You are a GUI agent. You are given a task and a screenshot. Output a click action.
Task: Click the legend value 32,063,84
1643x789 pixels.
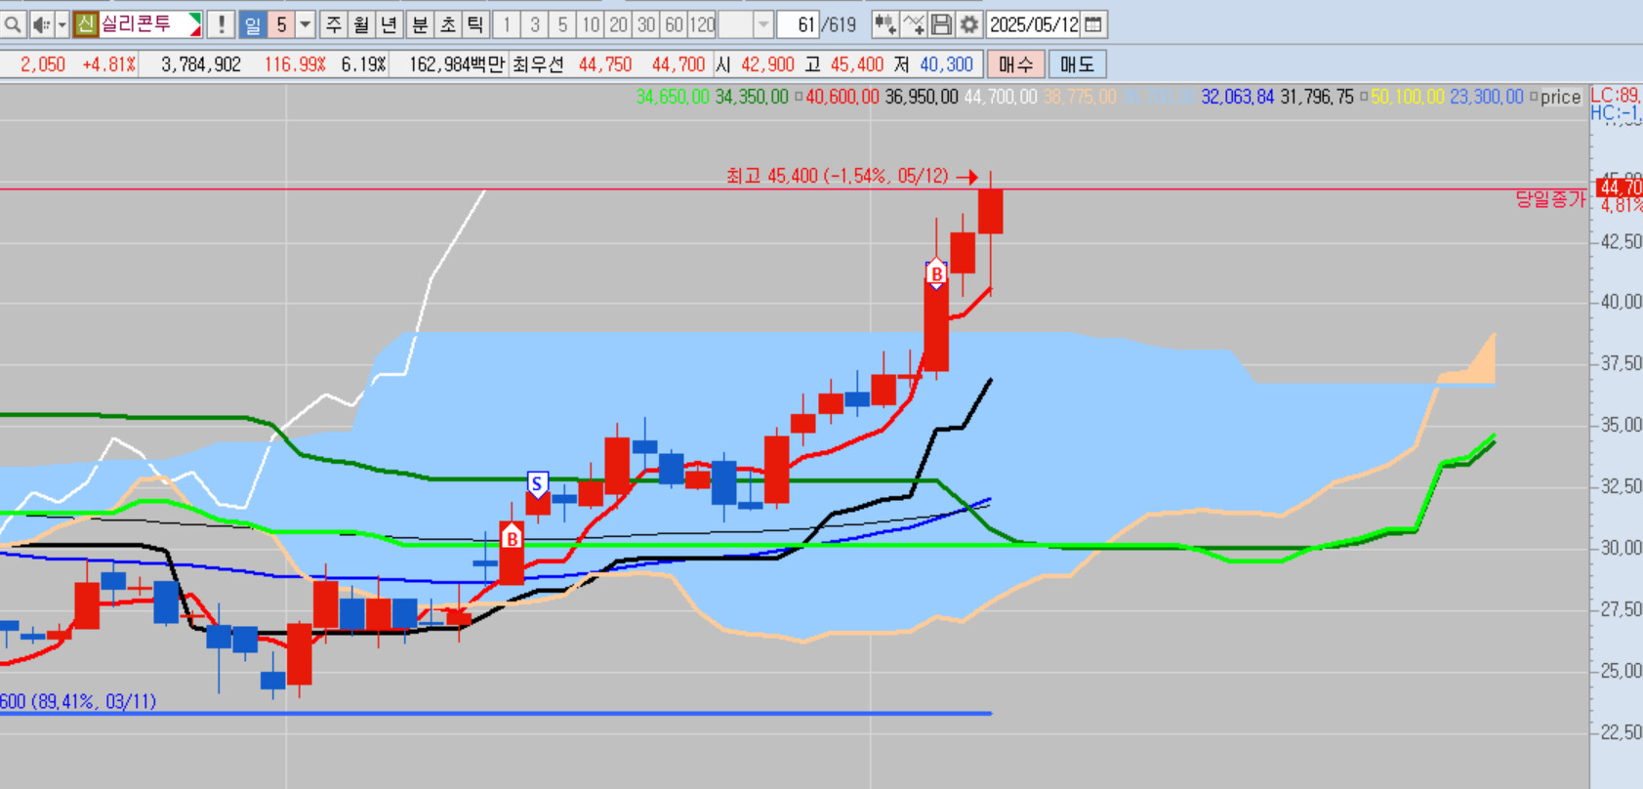[1238, 97]
